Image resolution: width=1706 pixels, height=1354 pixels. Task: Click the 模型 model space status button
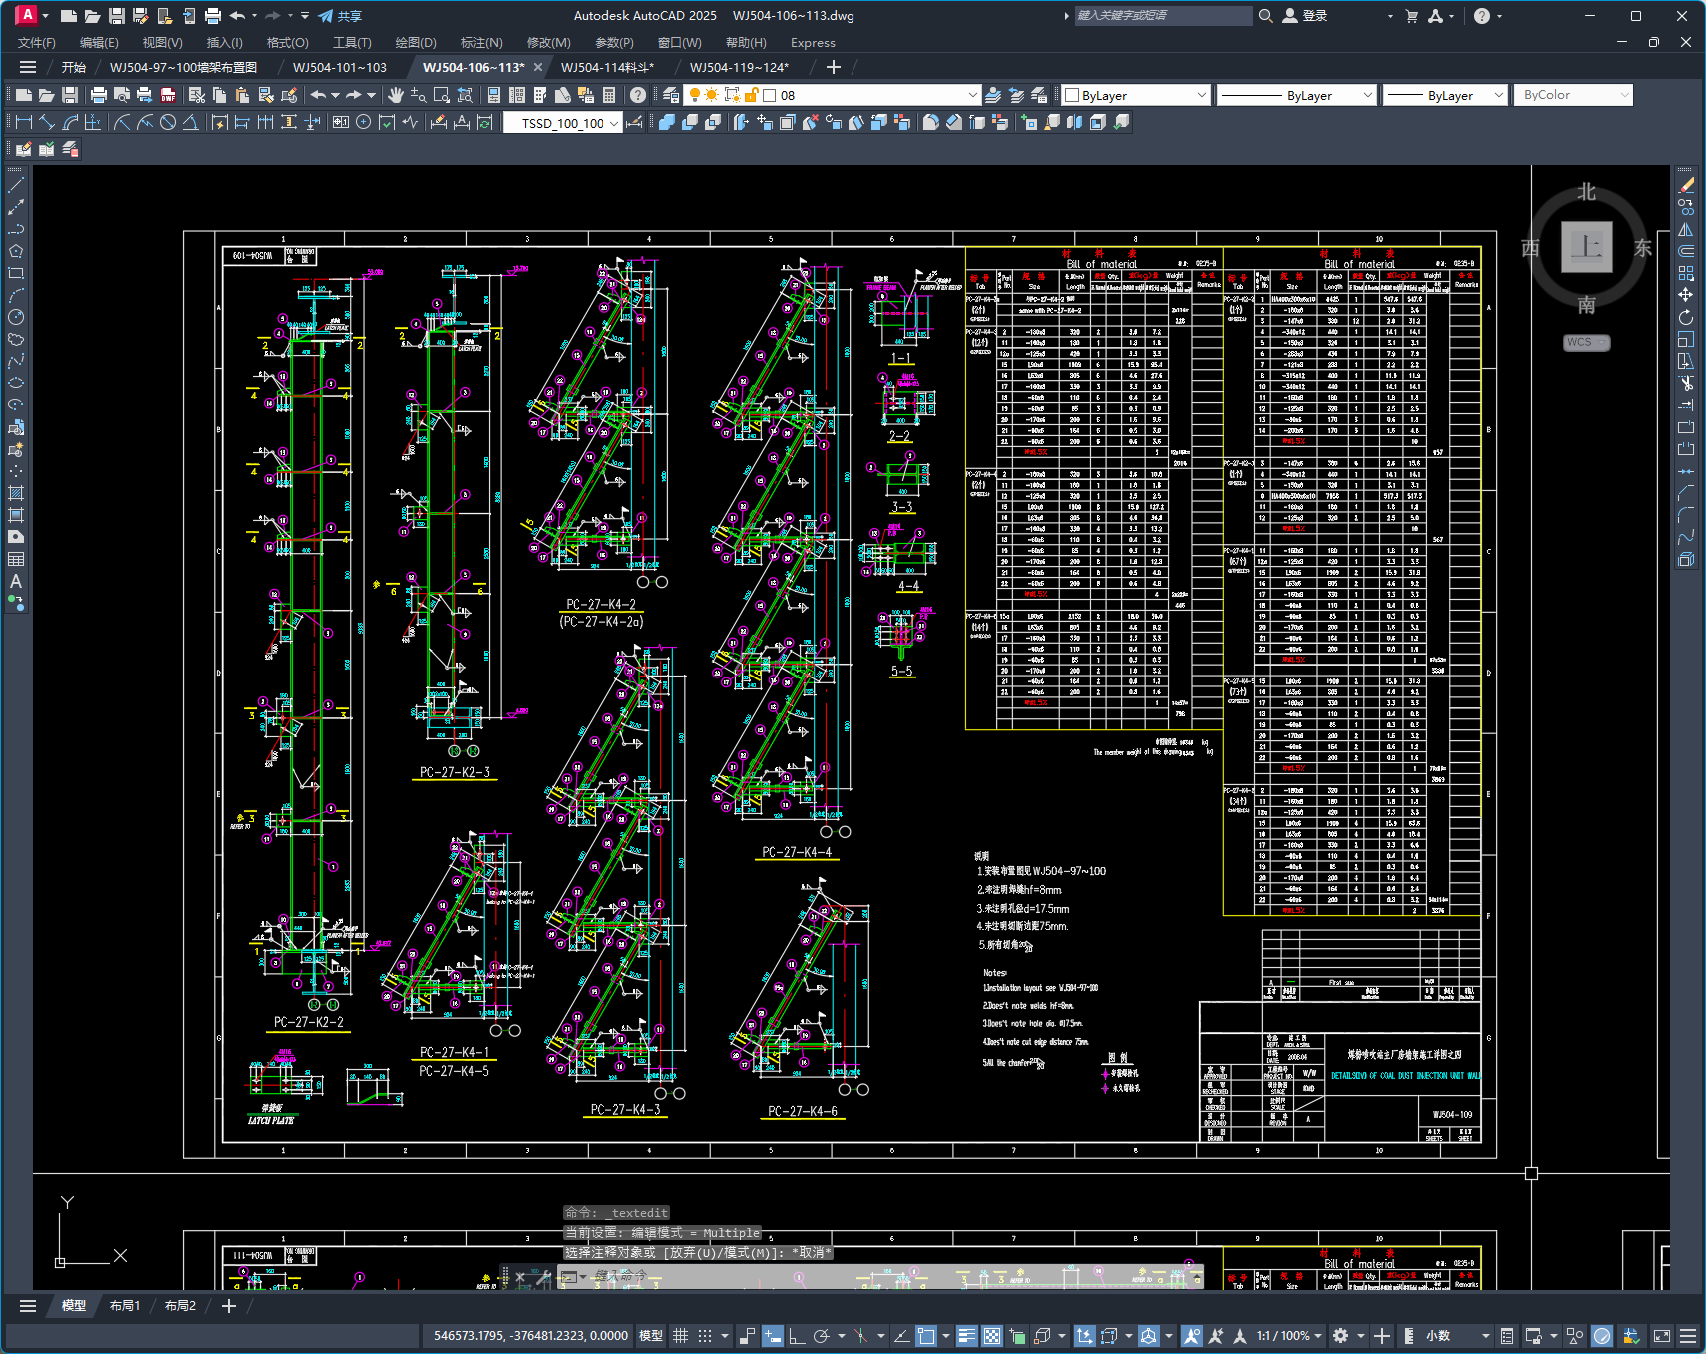(x=651, y=1335)
